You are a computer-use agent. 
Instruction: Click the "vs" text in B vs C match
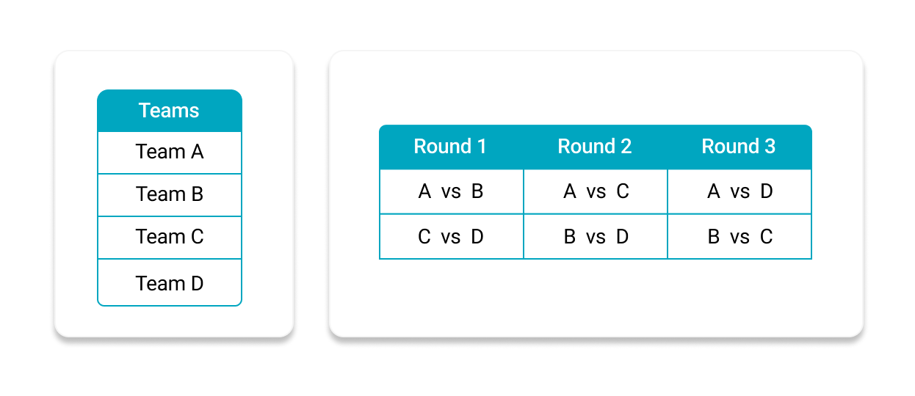click(x=740, y=237)
